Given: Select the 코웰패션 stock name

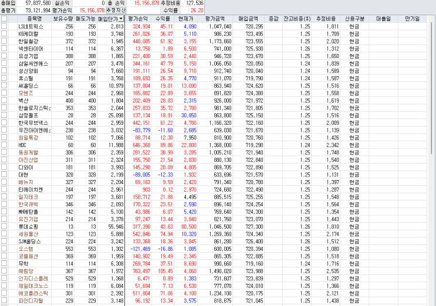Looking at the screenshot, I should click(28, 256).
